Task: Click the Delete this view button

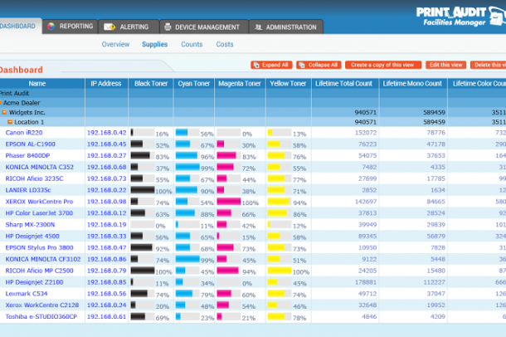Action: pos(489,65)
